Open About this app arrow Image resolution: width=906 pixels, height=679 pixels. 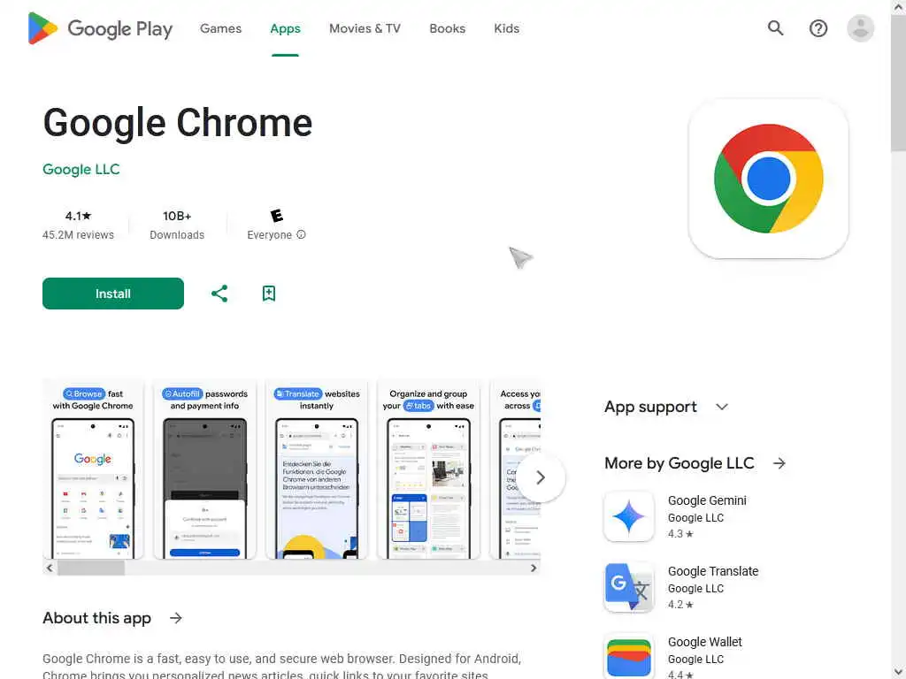point(176,618)
